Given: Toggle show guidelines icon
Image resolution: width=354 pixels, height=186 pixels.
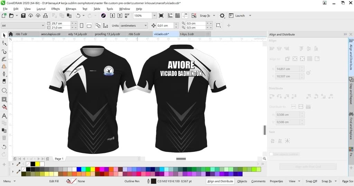Looking at the screenshot, I should (x=185, y=16).
